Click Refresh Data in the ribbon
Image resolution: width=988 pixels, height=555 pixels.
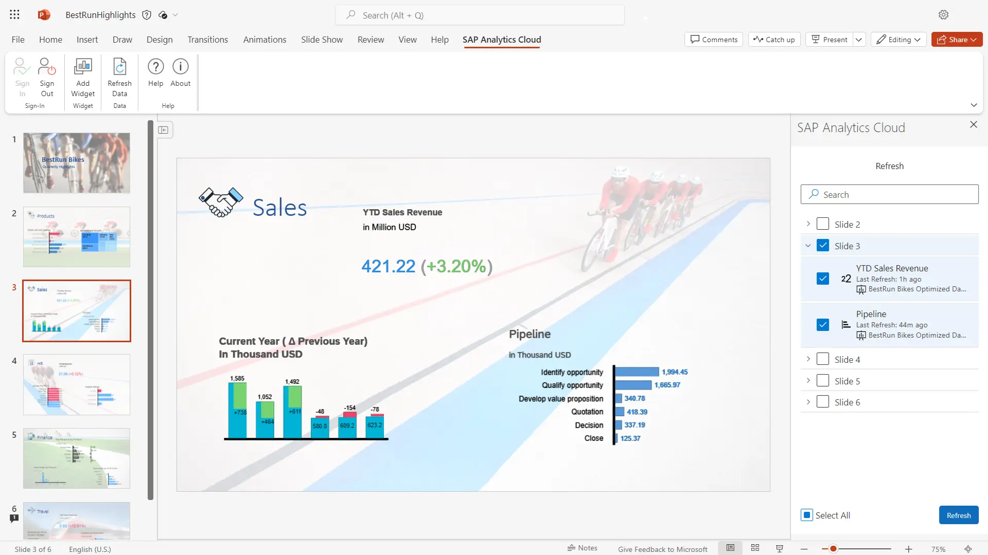pos(119,78)
